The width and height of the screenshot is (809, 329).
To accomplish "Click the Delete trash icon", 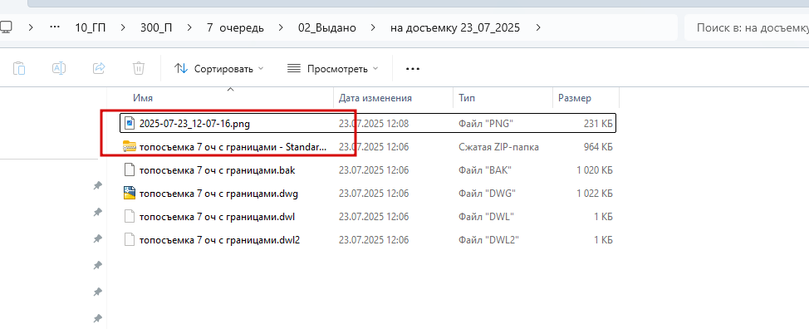I will [x=139, y=68].
